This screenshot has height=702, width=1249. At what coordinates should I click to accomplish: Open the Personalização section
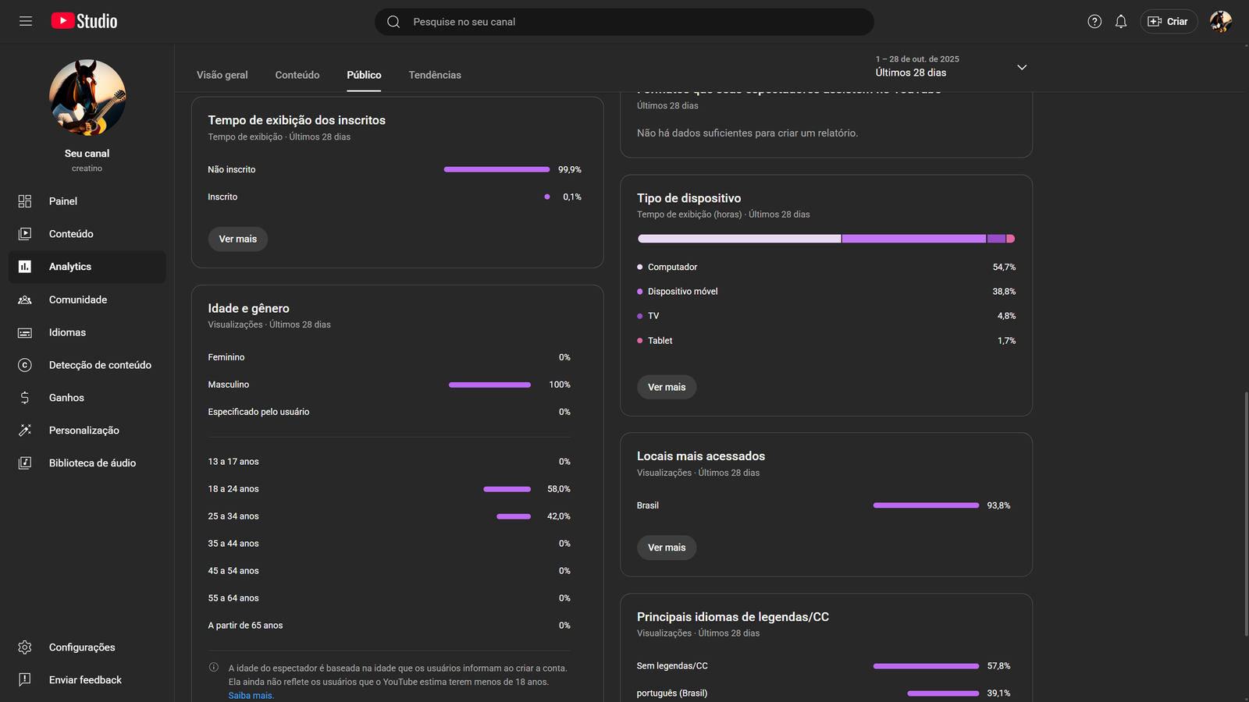coord(84,431)
